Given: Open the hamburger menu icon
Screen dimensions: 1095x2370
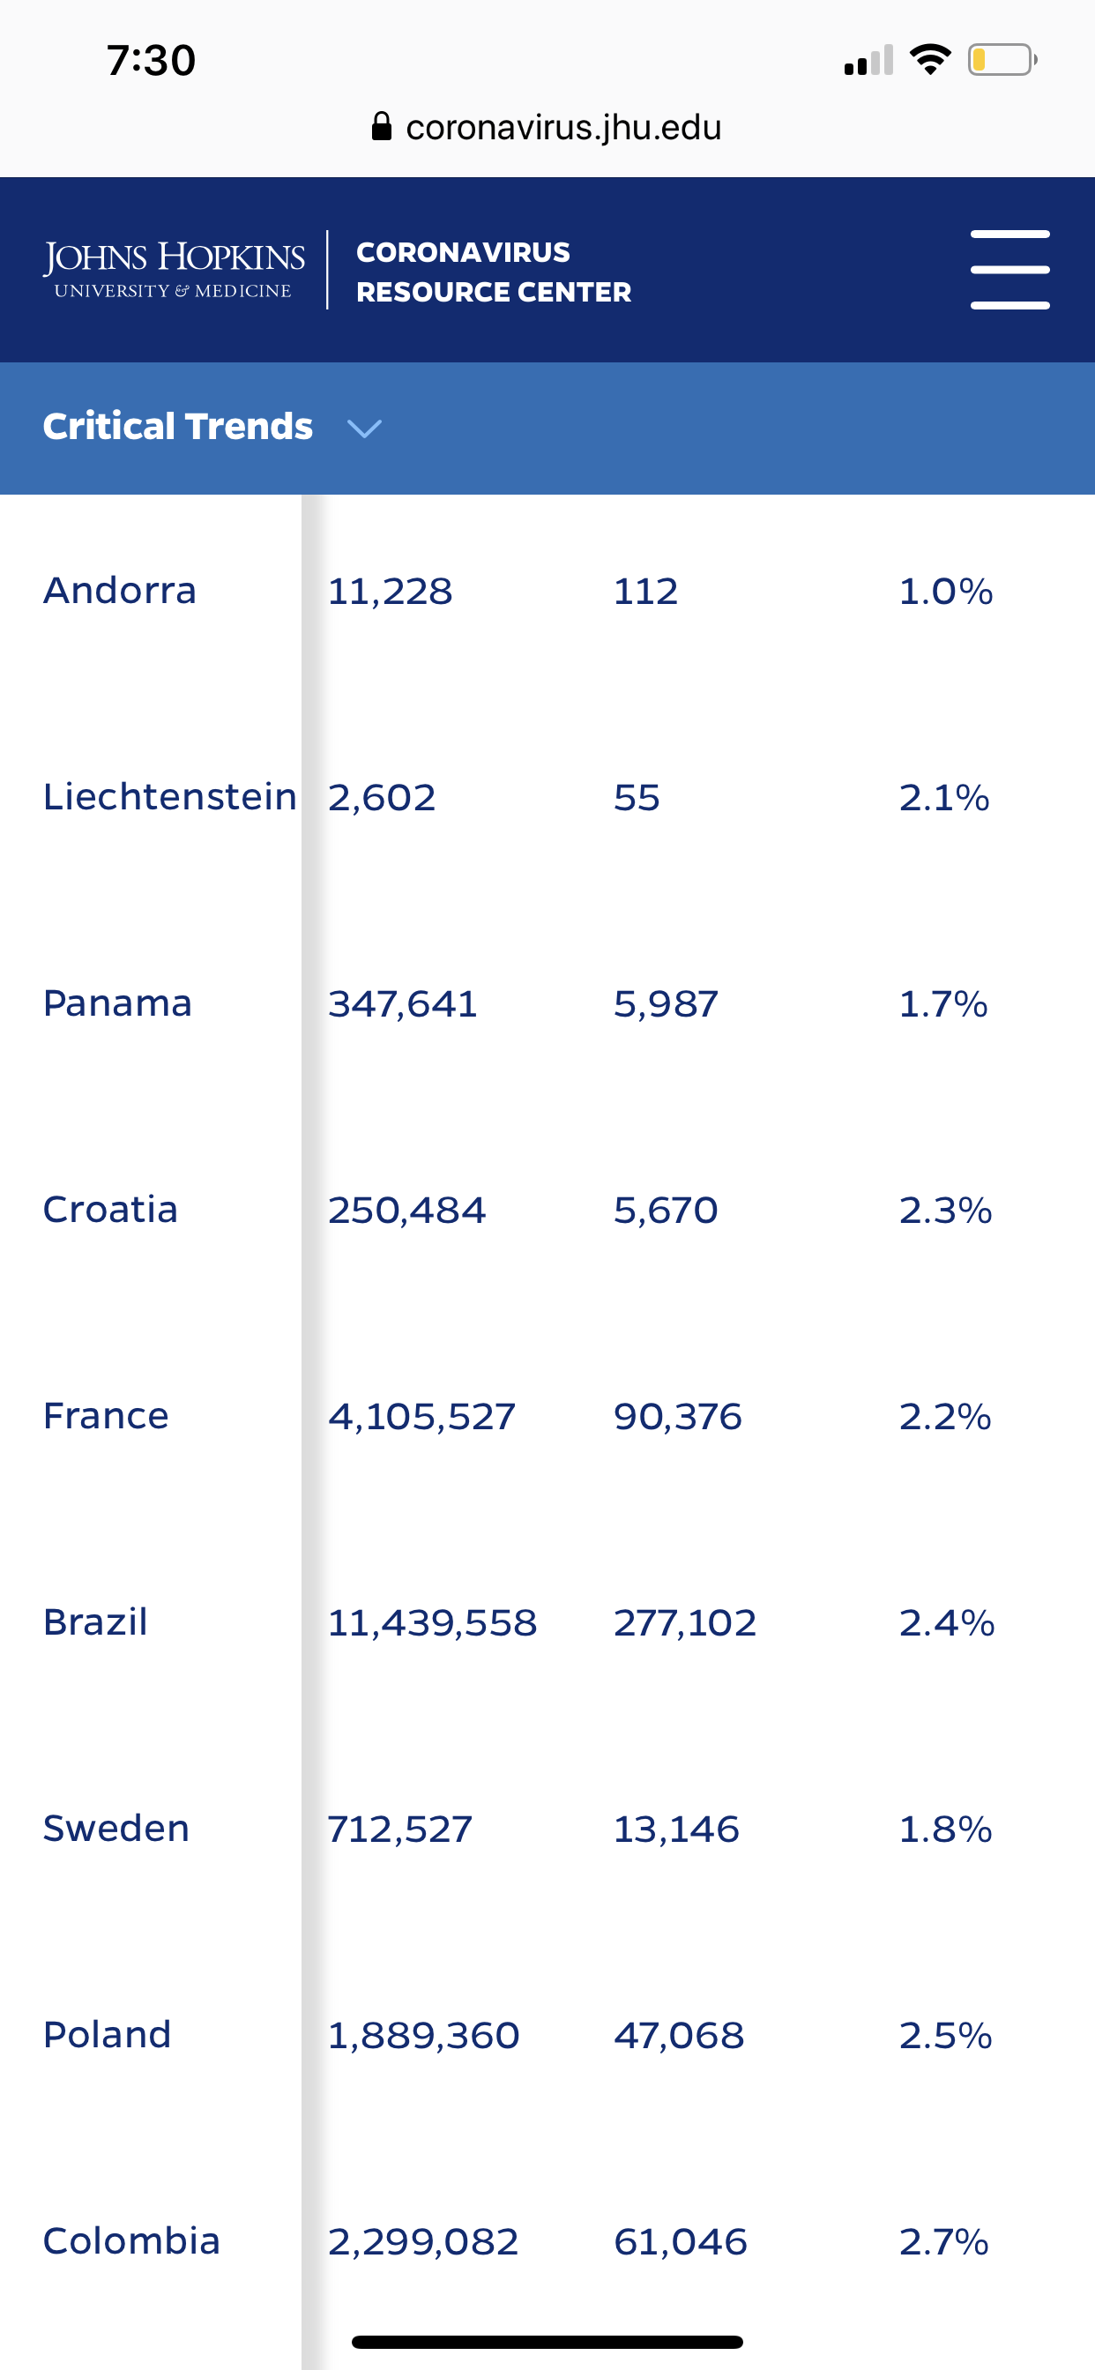Looking at the screenshot, I should click(1009, 270).
